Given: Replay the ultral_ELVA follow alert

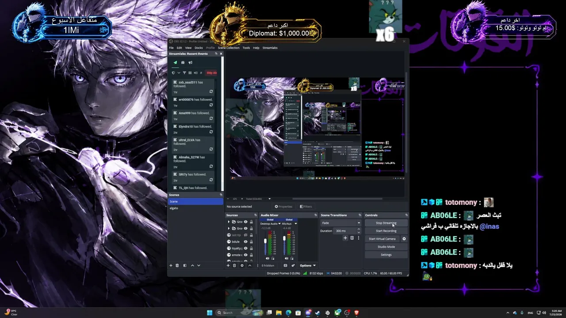Looking at the screenshot, I should coord(211,150).
